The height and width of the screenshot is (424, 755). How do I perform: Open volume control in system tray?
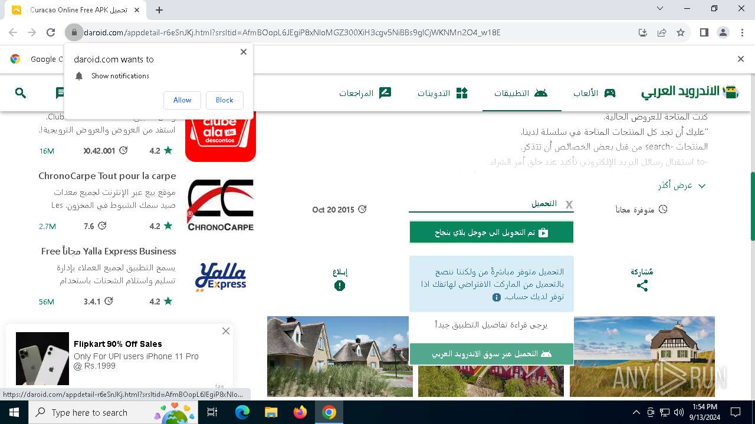679,412
